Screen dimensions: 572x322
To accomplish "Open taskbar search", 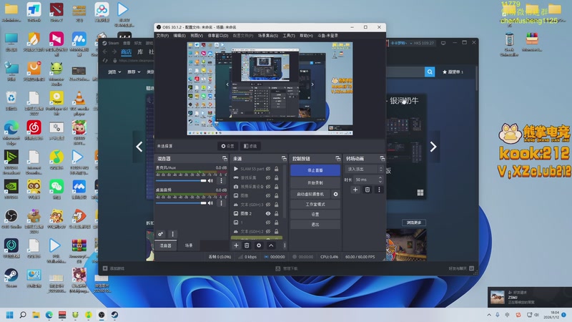I will (x=23, y=315).
